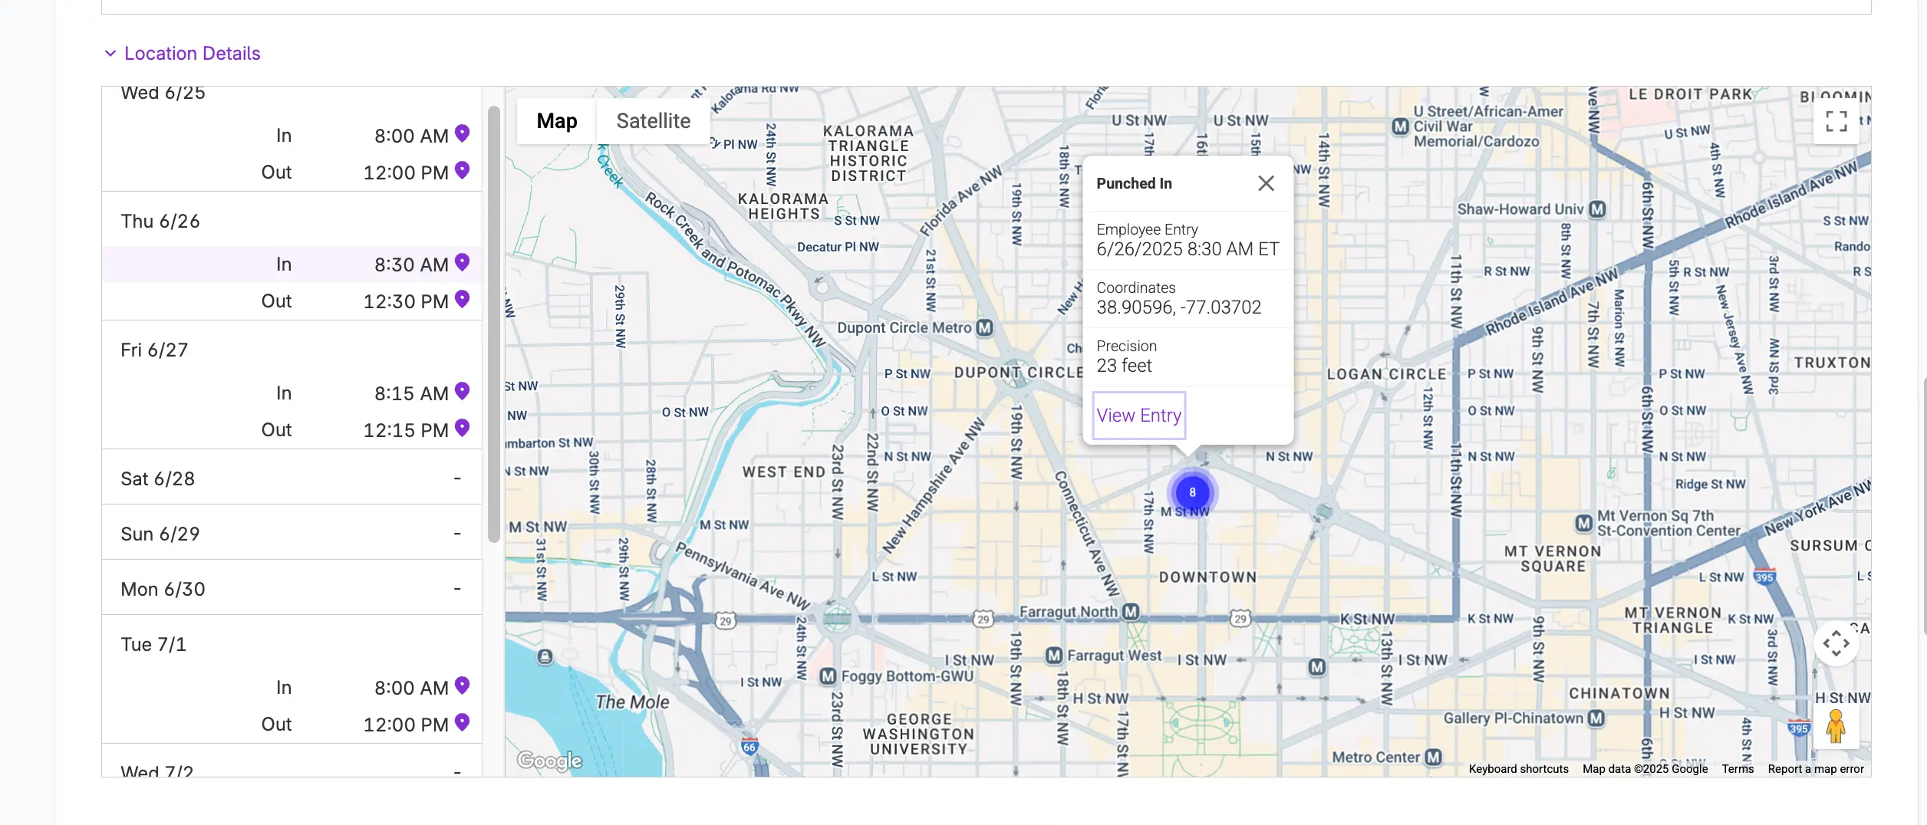
Task: Close the Punched In popup
Action: pos(1266,183)
